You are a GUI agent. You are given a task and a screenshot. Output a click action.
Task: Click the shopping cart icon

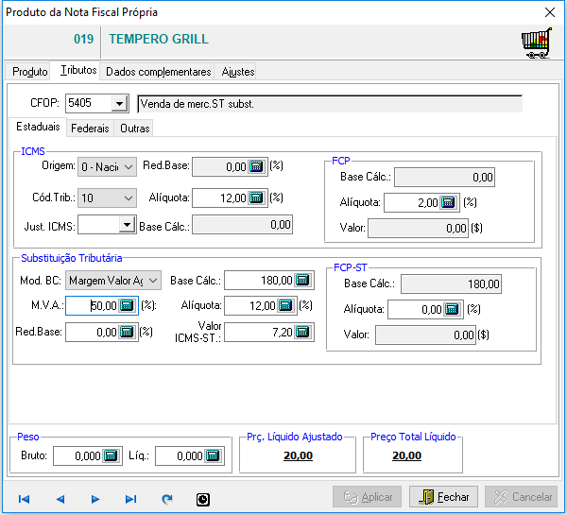pyautogui.click(x=537, y=43)
